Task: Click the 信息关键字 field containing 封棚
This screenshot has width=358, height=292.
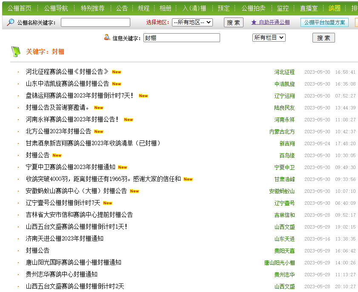Action: 181,38
